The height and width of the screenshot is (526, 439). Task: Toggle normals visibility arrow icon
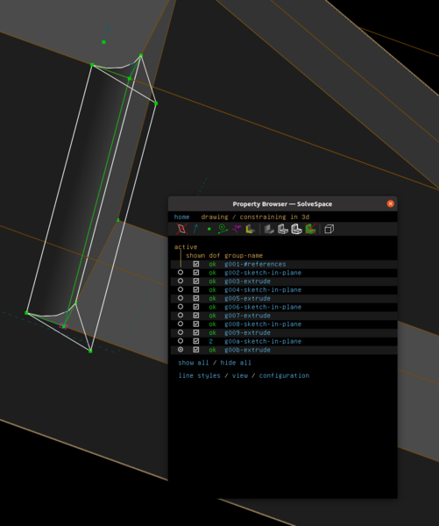coord(196,229)
